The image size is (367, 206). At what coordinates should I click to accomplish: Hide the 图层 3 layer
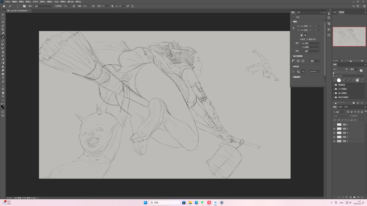[x=334, y=141]
